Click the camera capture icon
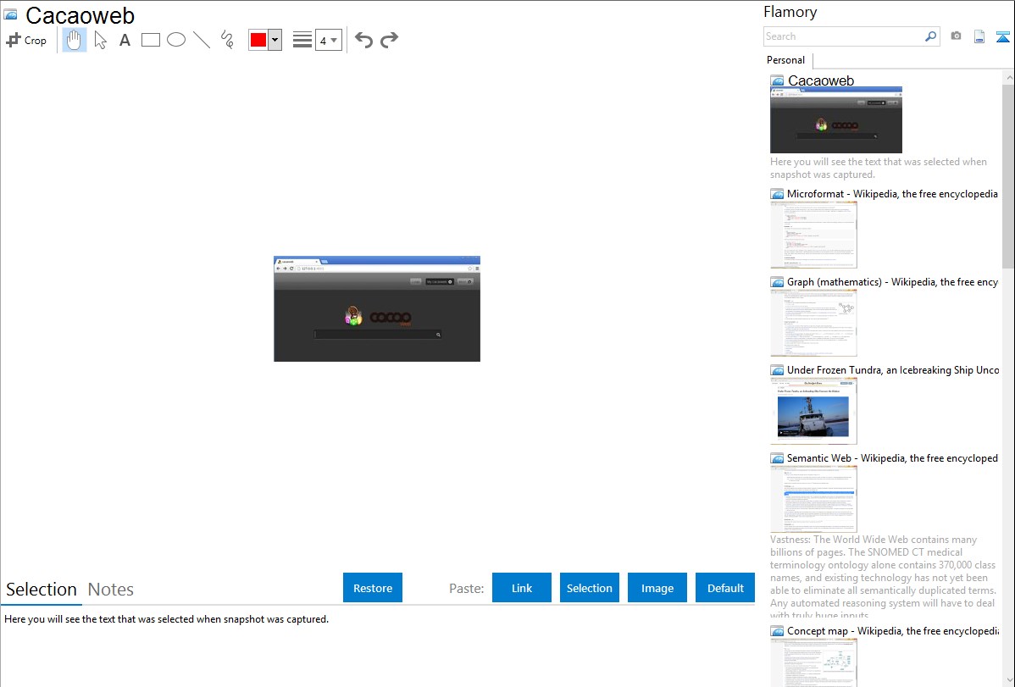This screenshot has height=687, width=1015. 956,36
